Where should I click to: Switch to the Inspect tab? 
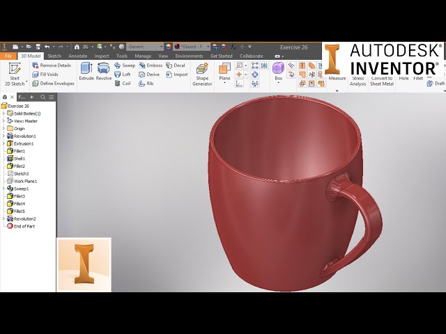point(102,56)
